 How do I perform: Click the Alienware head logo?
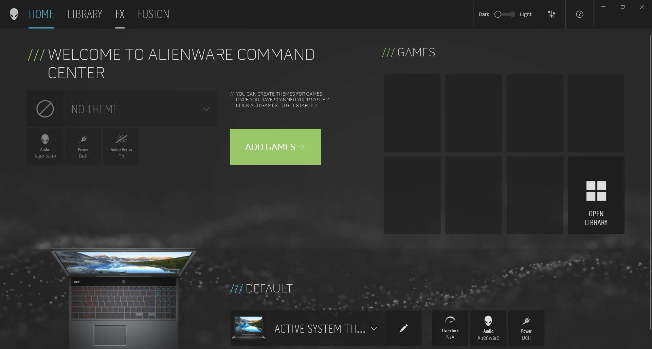coord(14,14)
